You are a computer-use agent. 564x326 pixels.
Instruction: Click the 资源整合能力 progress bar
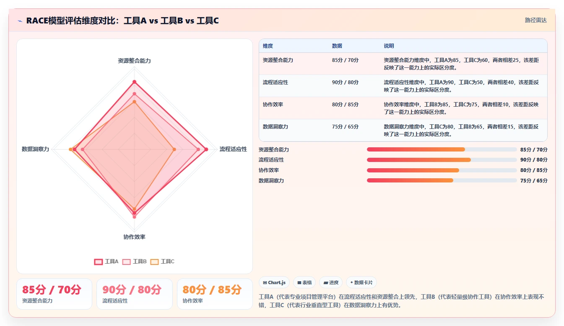coord(442,149)
